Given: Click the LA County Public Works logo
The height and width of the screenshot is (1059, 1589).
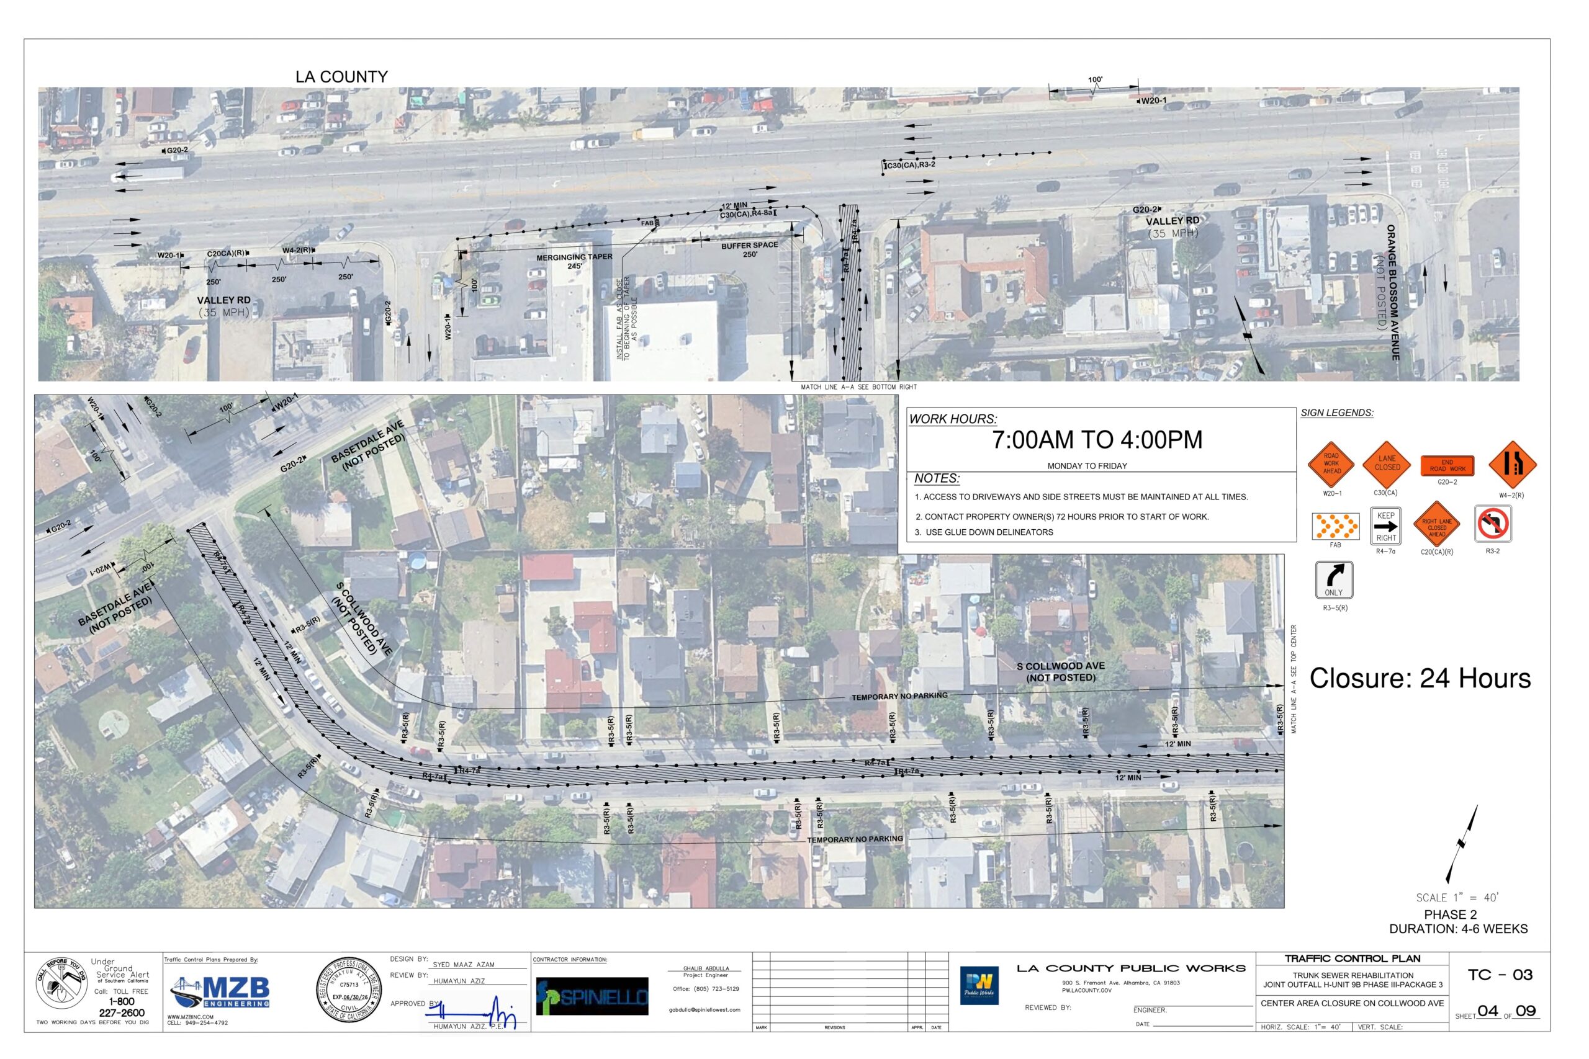Looking at the screenshot, I should tap(979, 985).
